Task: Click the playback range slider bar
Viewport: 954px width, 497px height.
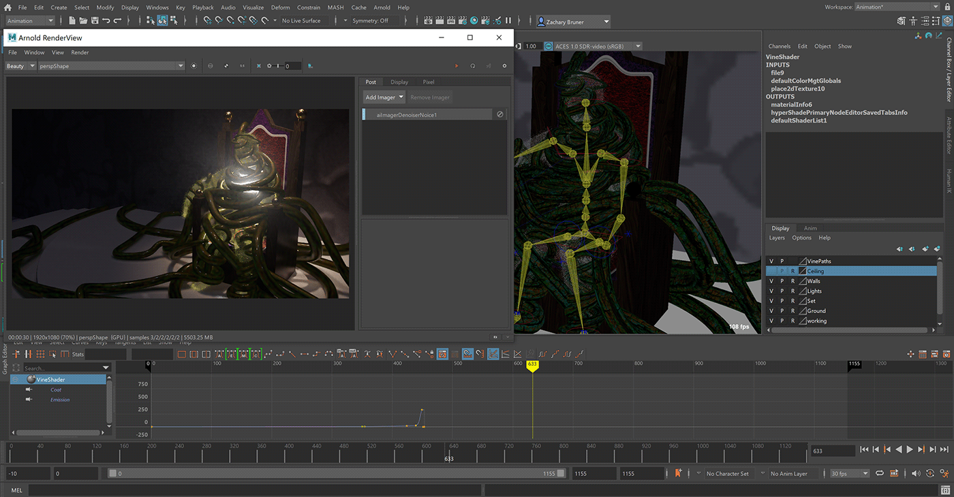Action: pyautogui.click(x=337, y=473)
